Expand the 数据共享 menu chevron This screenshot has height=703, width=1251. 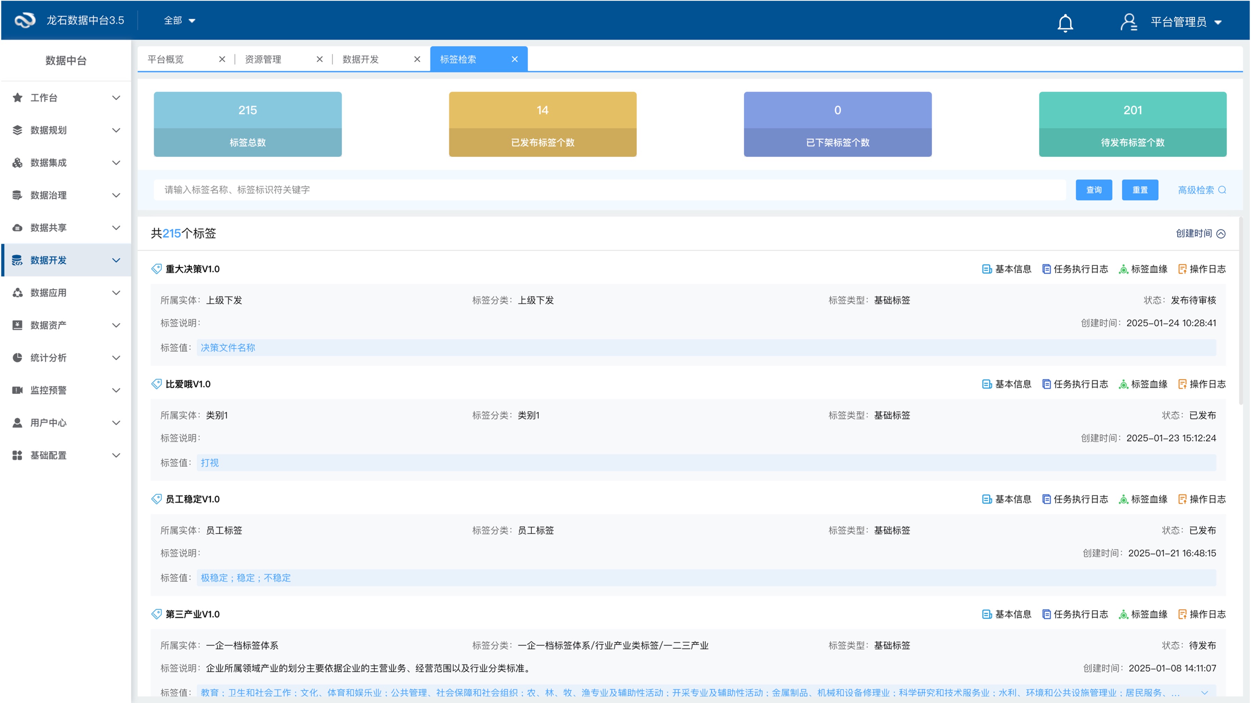[x=116, y=228]
